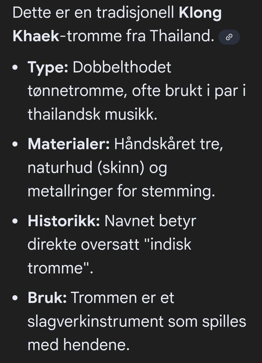Click the bold "Type:" label
Image resolution: width=262 pixels, height=363 pixels.
tap(48, 67)
